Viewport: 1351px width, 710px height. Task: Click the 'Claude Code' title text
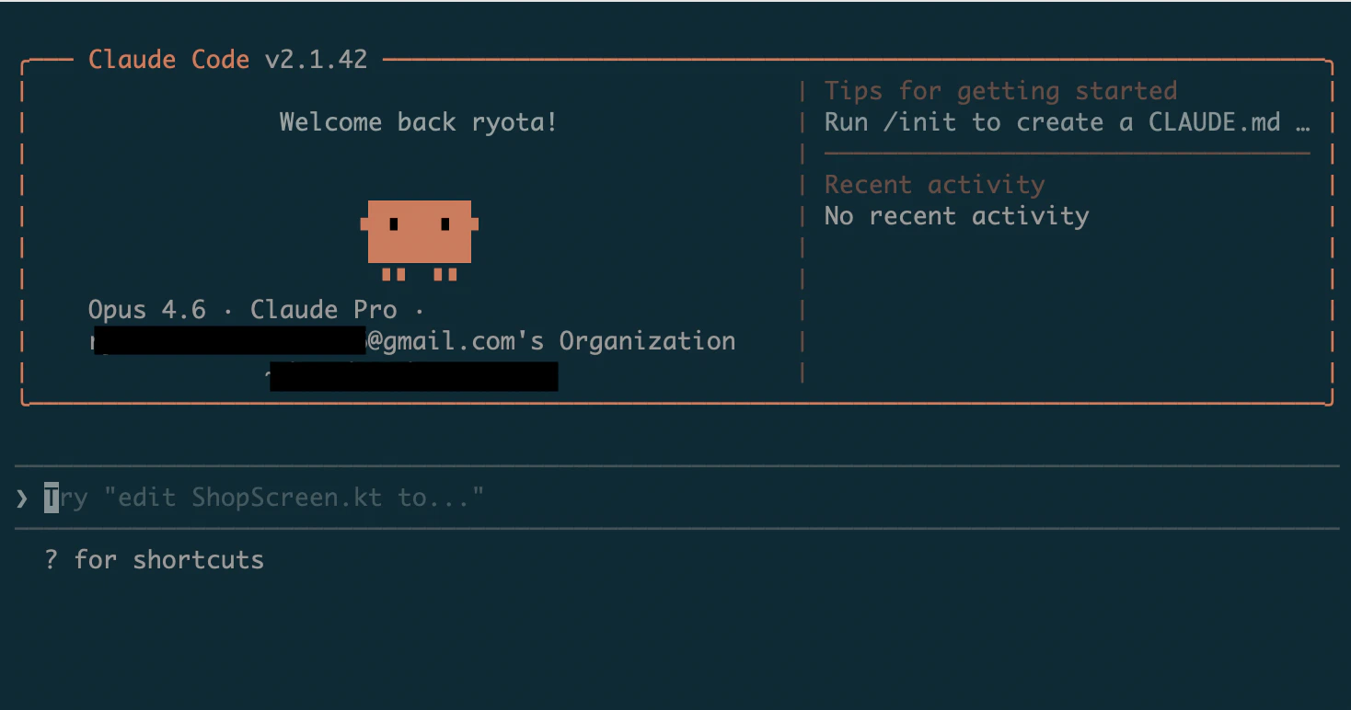pyautogui.click(x=169, y=60)
